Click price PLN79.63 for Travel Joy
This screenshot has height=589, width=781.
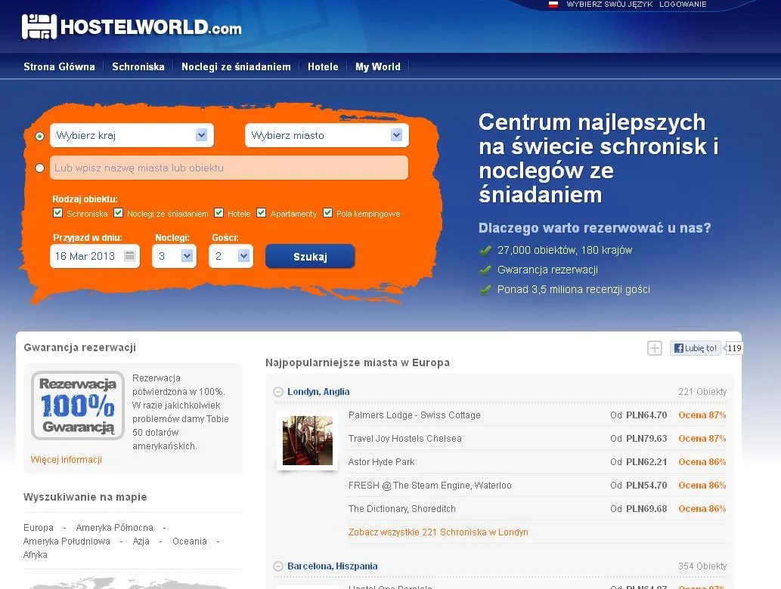click(x=646, y=439)
